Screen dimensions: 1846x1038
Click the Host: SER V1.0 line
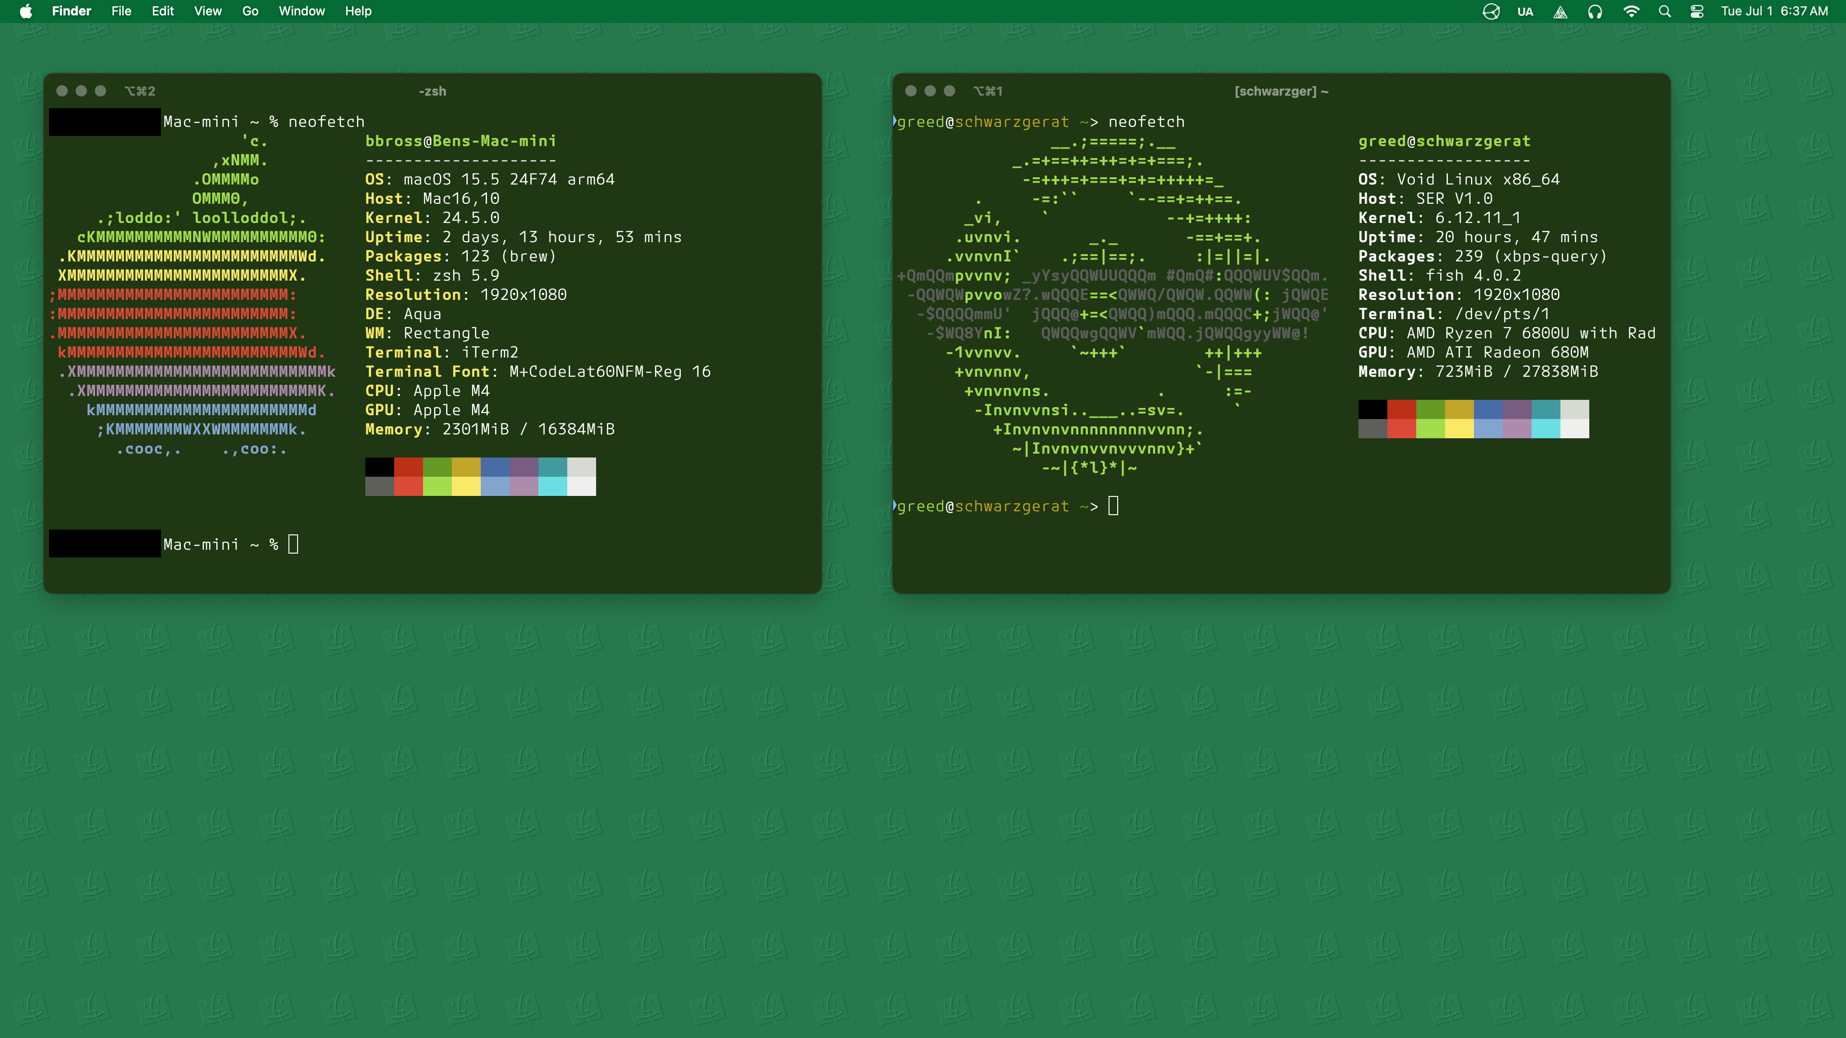(1425, 198)
